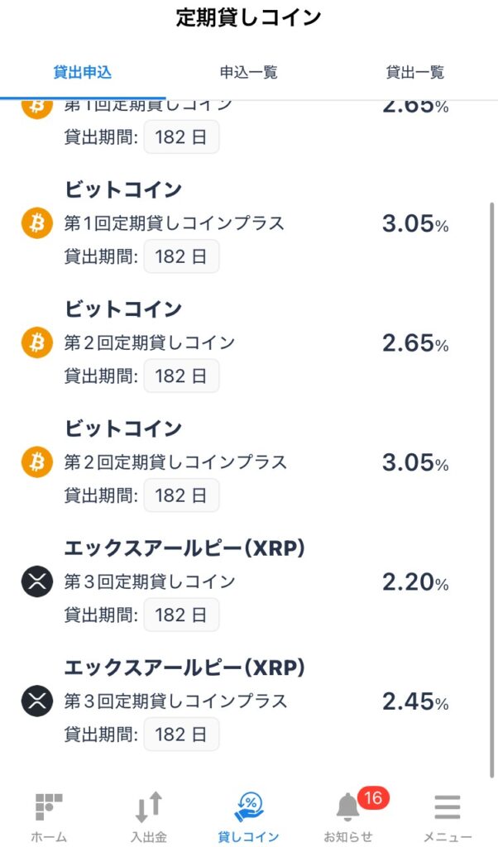Switch to the 貸出一覧 tab
The width and height of the screenshot is (498, 847).
point(415,73)
